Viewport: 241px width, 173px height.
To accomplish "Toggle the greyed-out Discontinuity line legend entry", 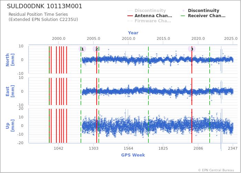I will tap(147, 10).
